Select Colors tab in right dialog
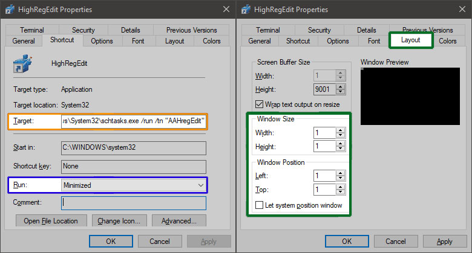 [x=448, y=41]
